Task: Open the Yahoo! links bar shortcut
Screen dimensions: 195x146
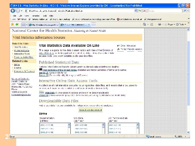Action: 22,19
